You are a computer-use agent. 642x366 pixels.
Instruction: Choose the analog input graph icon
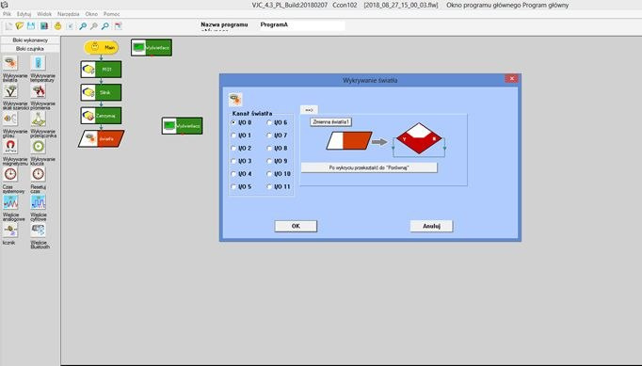(10, 202)
